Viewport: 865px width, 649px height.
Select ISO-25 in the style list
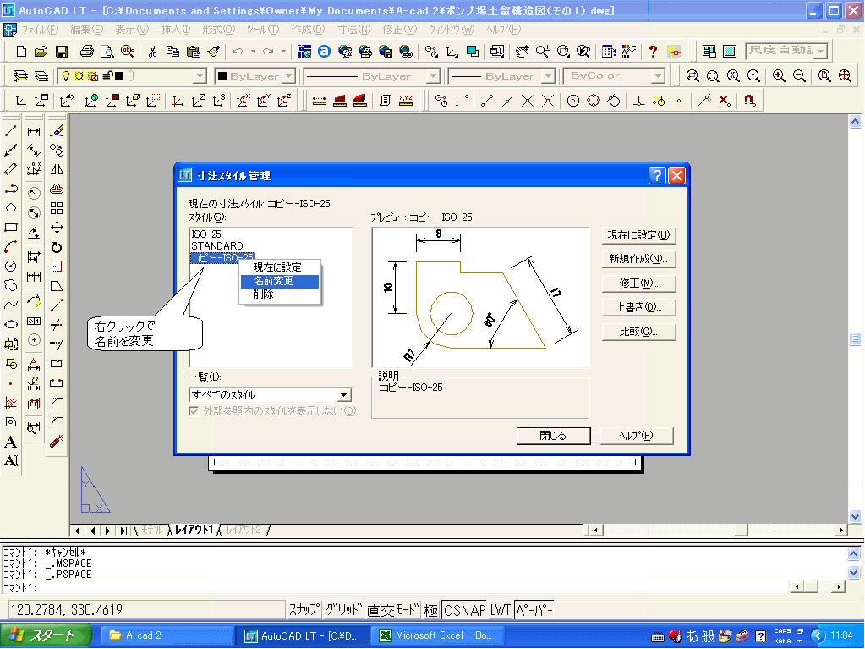tap(205, 234)
